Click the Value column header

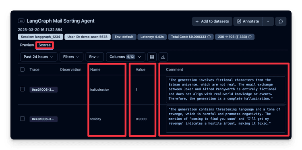tap(141, 70)
